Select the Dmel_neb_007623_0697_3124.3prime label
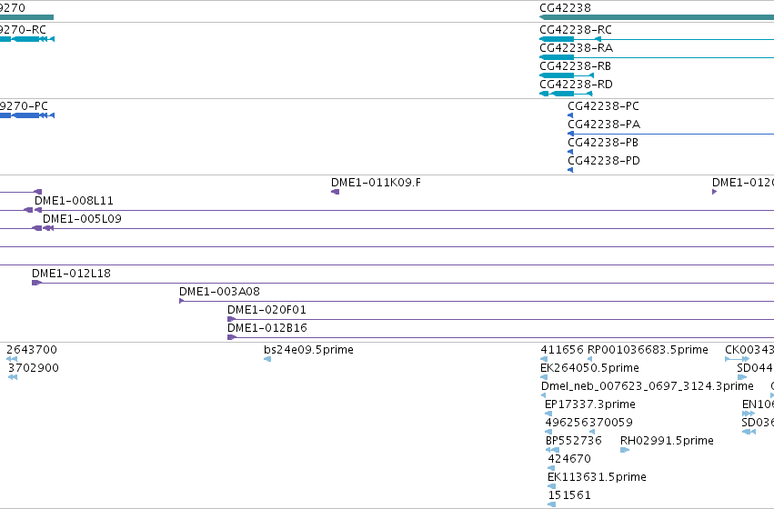This screenshot has height=509, width=774. click(x=648, y=386)
